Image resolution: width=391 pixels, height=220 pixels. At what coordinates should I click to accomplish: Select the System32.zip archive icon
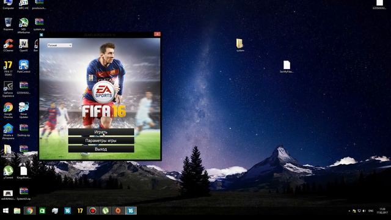(24, 194)
